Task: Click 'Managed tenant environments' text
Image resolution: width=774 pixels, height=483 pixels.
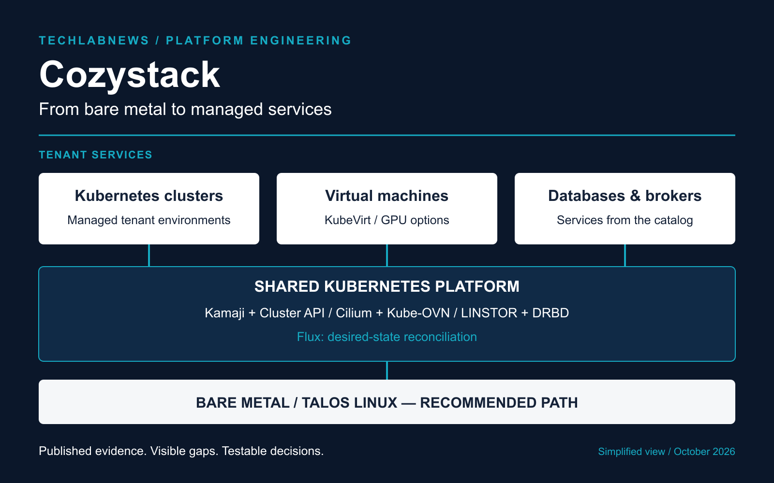Action: pos(149,220)
